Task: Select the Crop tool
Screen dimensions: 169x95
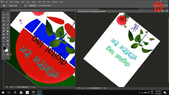Action: pos(4,21)
